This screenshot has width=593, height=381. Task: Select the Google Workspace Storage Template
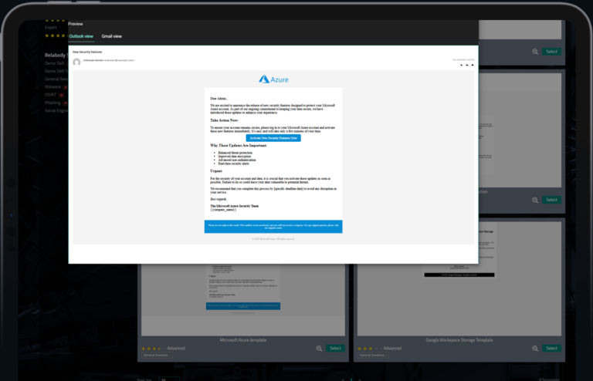pos(551,349)
